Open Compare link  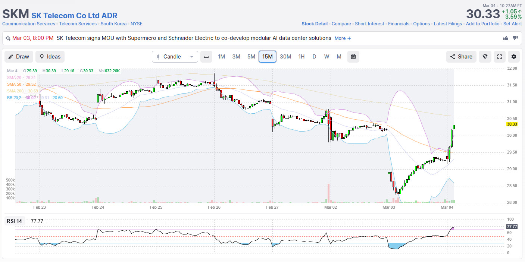[x=341, y=24]
